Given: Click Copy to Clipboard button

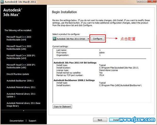Looking at the screenshot, I should pyautogui.click(x=62, y=107).
